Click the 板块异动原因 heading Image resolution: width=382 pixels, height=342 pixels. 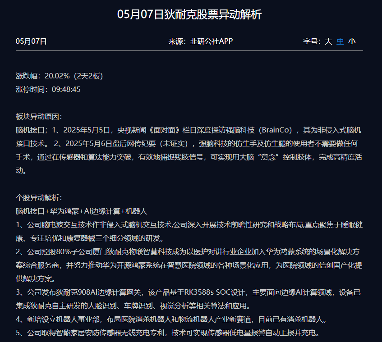[x=39, y=117]
